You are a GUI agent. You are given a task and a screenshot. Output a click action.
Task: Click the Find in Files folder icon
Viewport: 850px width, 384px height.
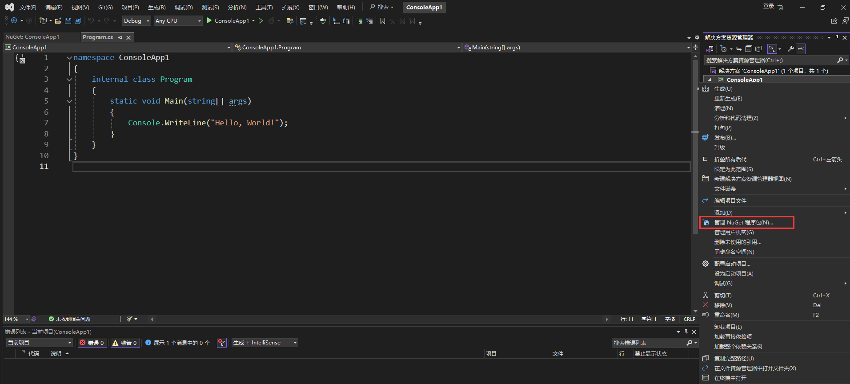click(x=290, y=20)
